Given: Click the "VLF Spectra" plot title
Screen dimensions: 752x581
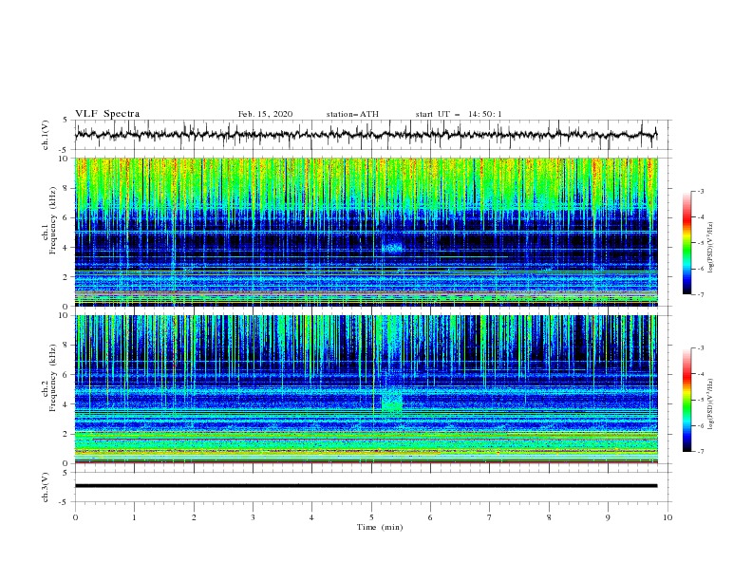Looking at the screenshot, I should click(x=107, y=114).
